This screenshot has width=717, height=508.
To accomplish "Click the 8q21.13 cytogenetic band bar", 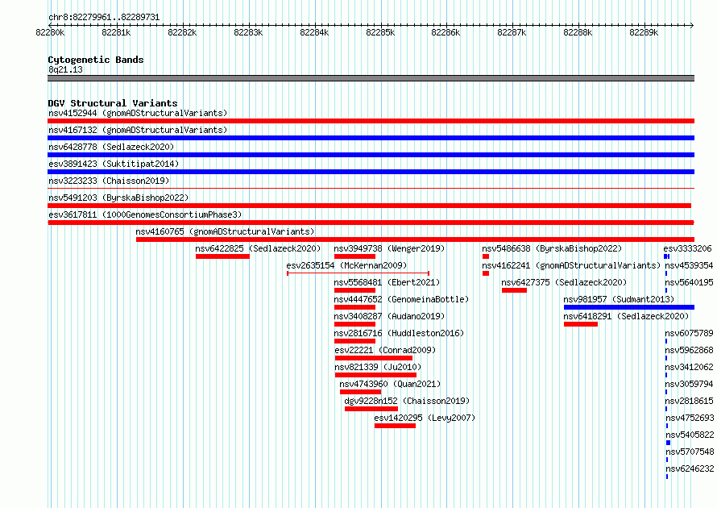I will click(x=371, y=78).
